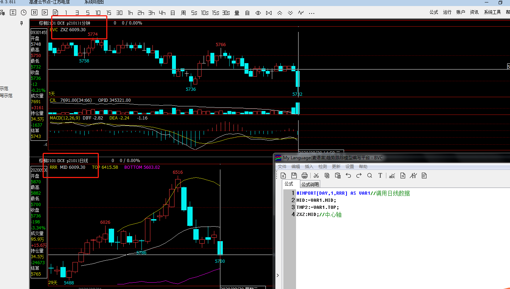This screenshot has height=289, width=510.
Task: Click the save icon in formula editor
Action: click(294, 176)
